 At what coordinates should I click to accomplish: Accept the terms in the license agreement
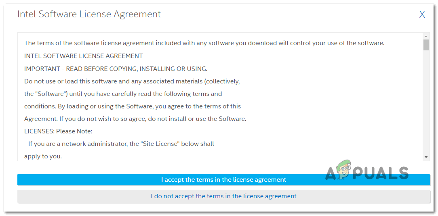(x=223, y=180)
